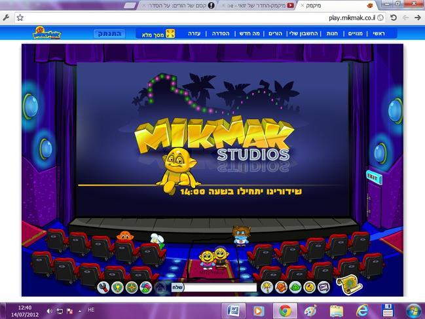
Task: Click the HE language indicator
Action: (91, 310)
